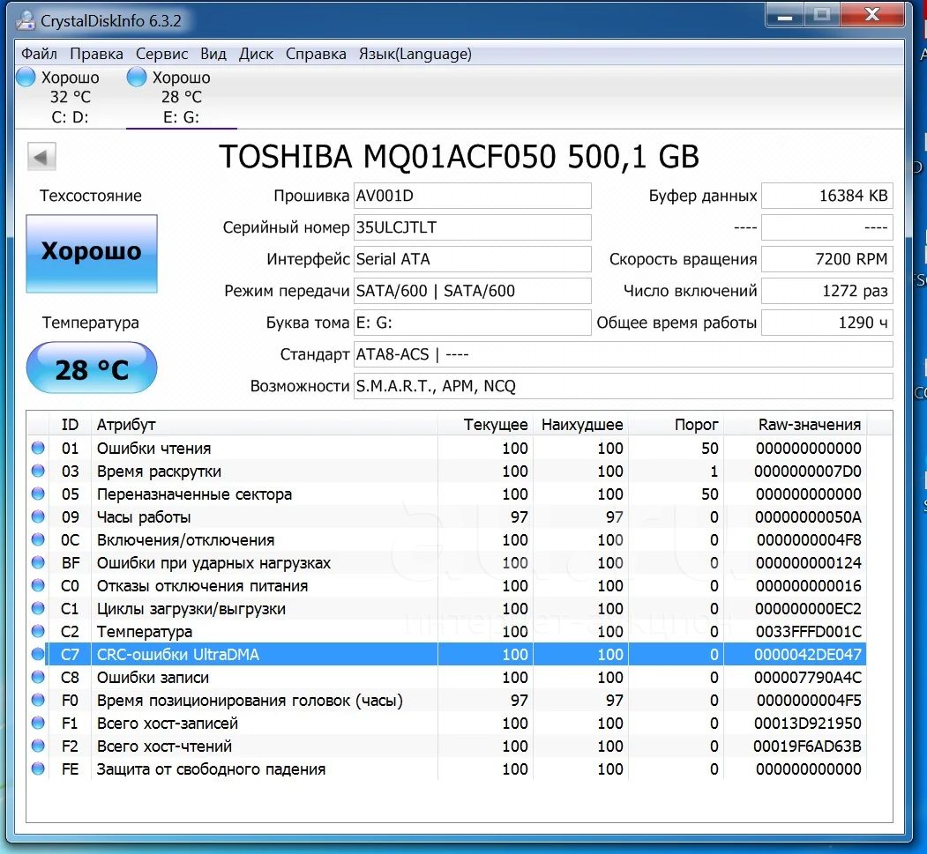
Task: Open the Справка menu
Action: [316, 54]
